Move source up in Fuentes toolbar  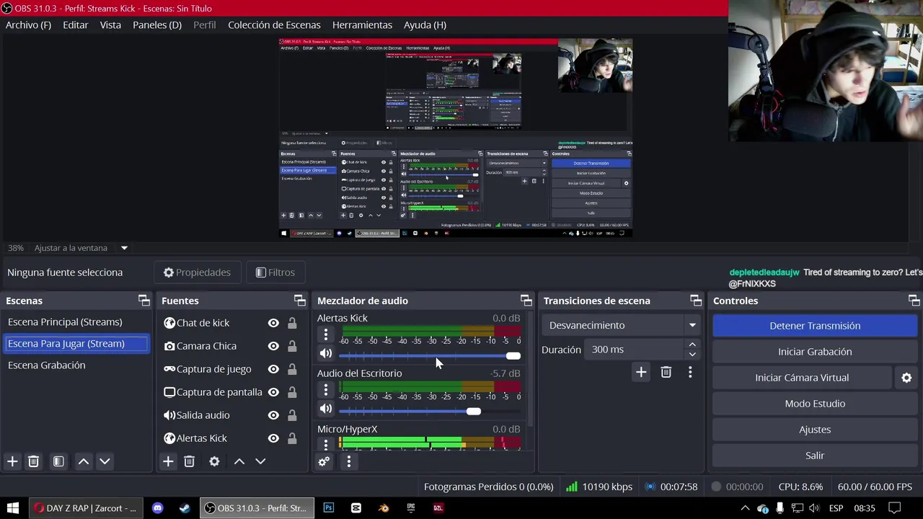[239, 461]
